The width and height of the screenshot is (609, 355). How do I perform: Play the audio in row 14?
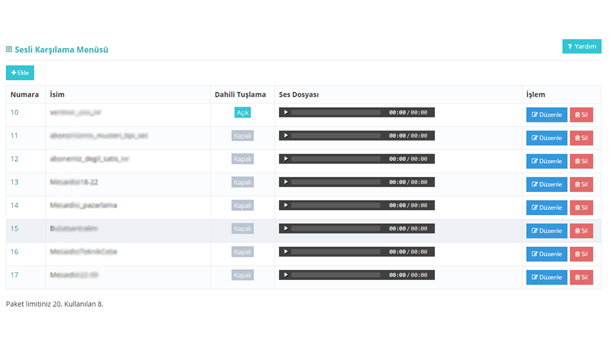[286, 205]
